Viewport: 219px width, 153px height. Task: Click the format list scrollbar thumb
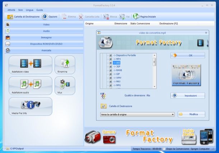point(154,62)
